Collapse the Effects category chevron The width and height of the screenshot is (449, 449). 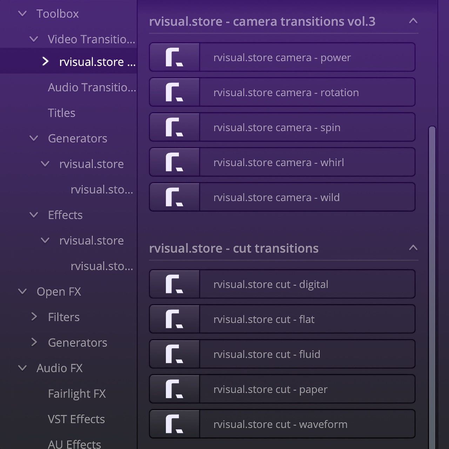[34, 215]
